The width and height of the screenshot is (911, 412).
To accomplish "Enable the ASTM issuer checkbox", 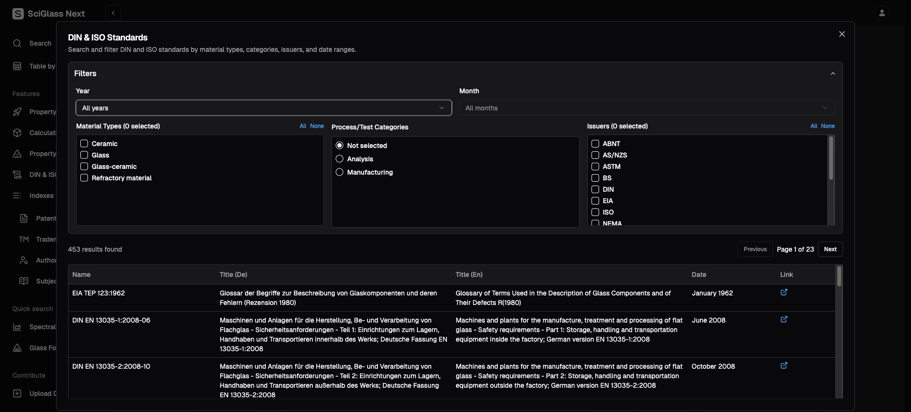I will (x=595, y=167).
